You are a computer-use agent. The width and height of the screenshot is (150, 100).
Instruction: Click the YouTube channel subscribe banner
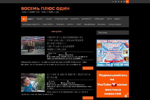click(113, 84)
